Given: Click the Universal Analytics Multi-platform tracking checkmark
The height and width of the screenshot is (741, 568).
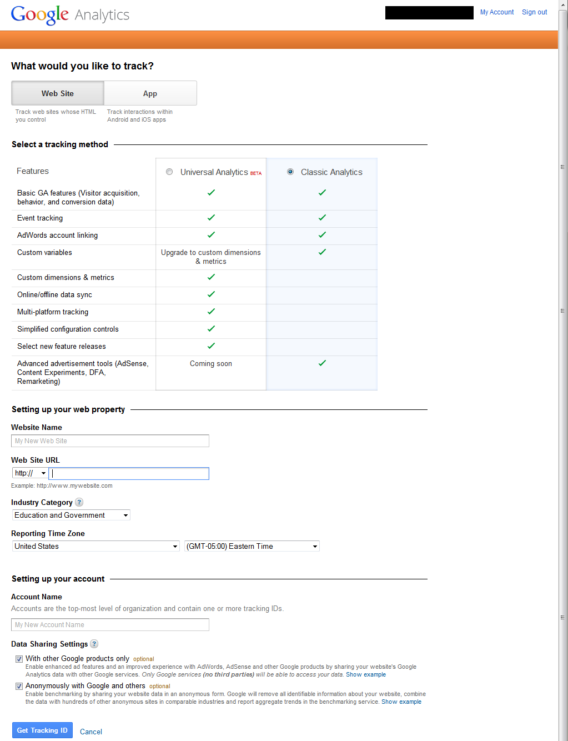Looking at the screenshot, I should pos(211,312).
